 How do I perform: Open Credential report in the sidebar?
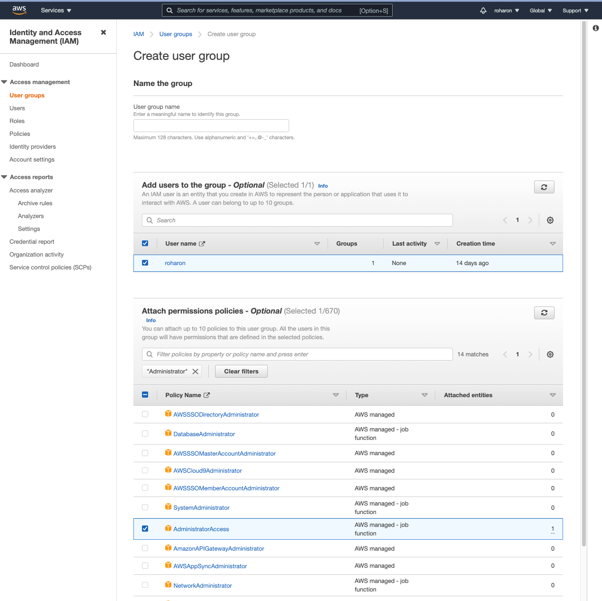point(32,242)
